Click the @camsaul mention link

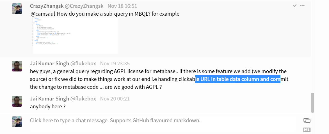[x=43, y=14]
